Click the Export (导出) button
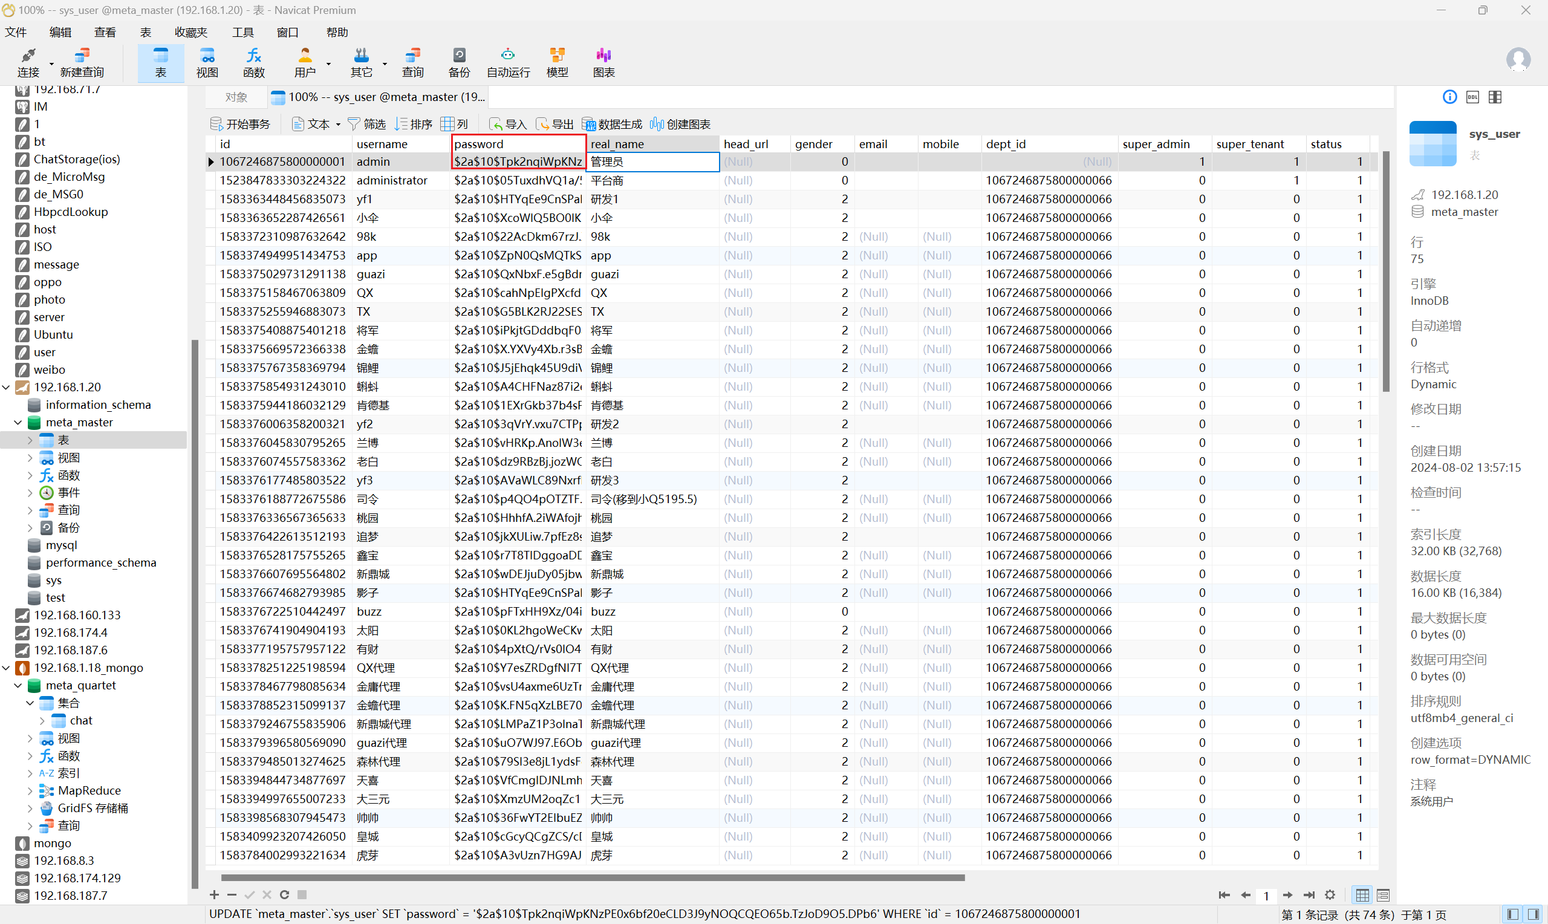Screen dimensions: 1548x924 pyautogui.click(x=554, y=124)
